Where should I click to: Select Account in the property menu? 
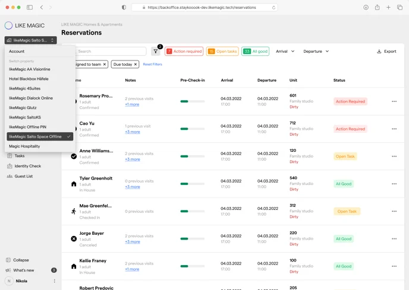point(17,51)
